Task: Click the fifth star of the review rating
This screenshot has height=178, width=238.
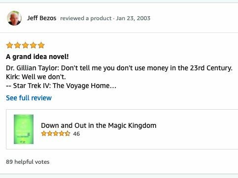Action: (x=41, y=45)
